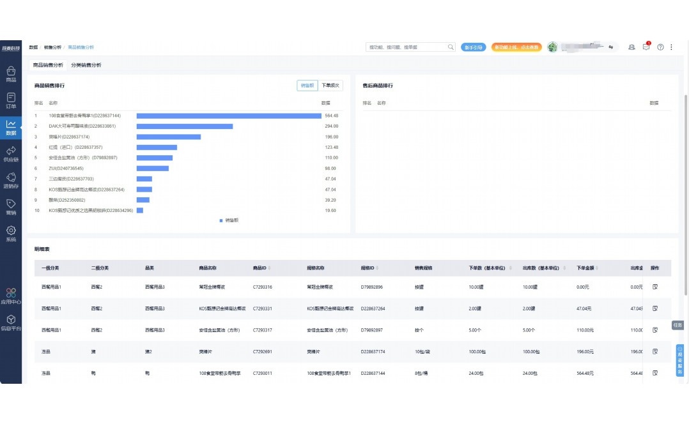Click the 新手引导 button
Screen dimensions: 689x424
point(473,47)
